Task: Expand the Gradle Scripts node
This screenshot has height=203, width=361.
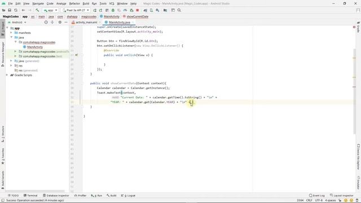Action: point(7,75)
